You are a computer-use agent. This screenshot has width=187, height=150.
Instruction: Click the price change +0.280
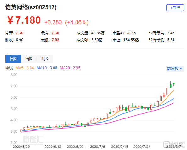[x=53, y=22]
